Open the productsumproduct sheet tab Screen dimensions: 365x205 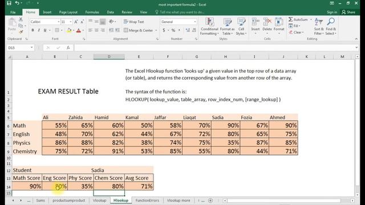pyautogui.click(x=68, y=200)
